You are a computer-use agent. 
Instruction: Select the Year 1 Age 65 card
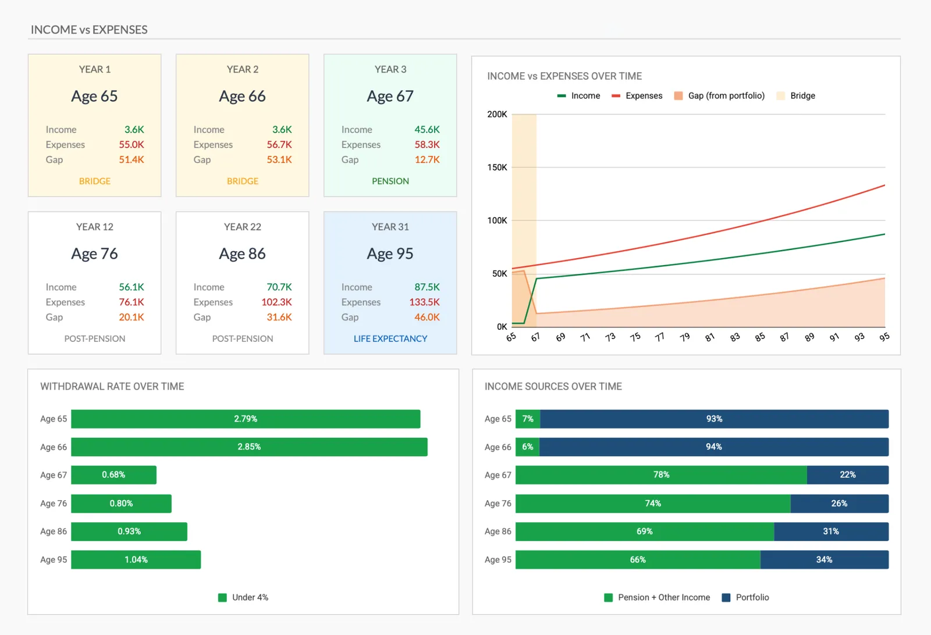click(x=94, y=125)
